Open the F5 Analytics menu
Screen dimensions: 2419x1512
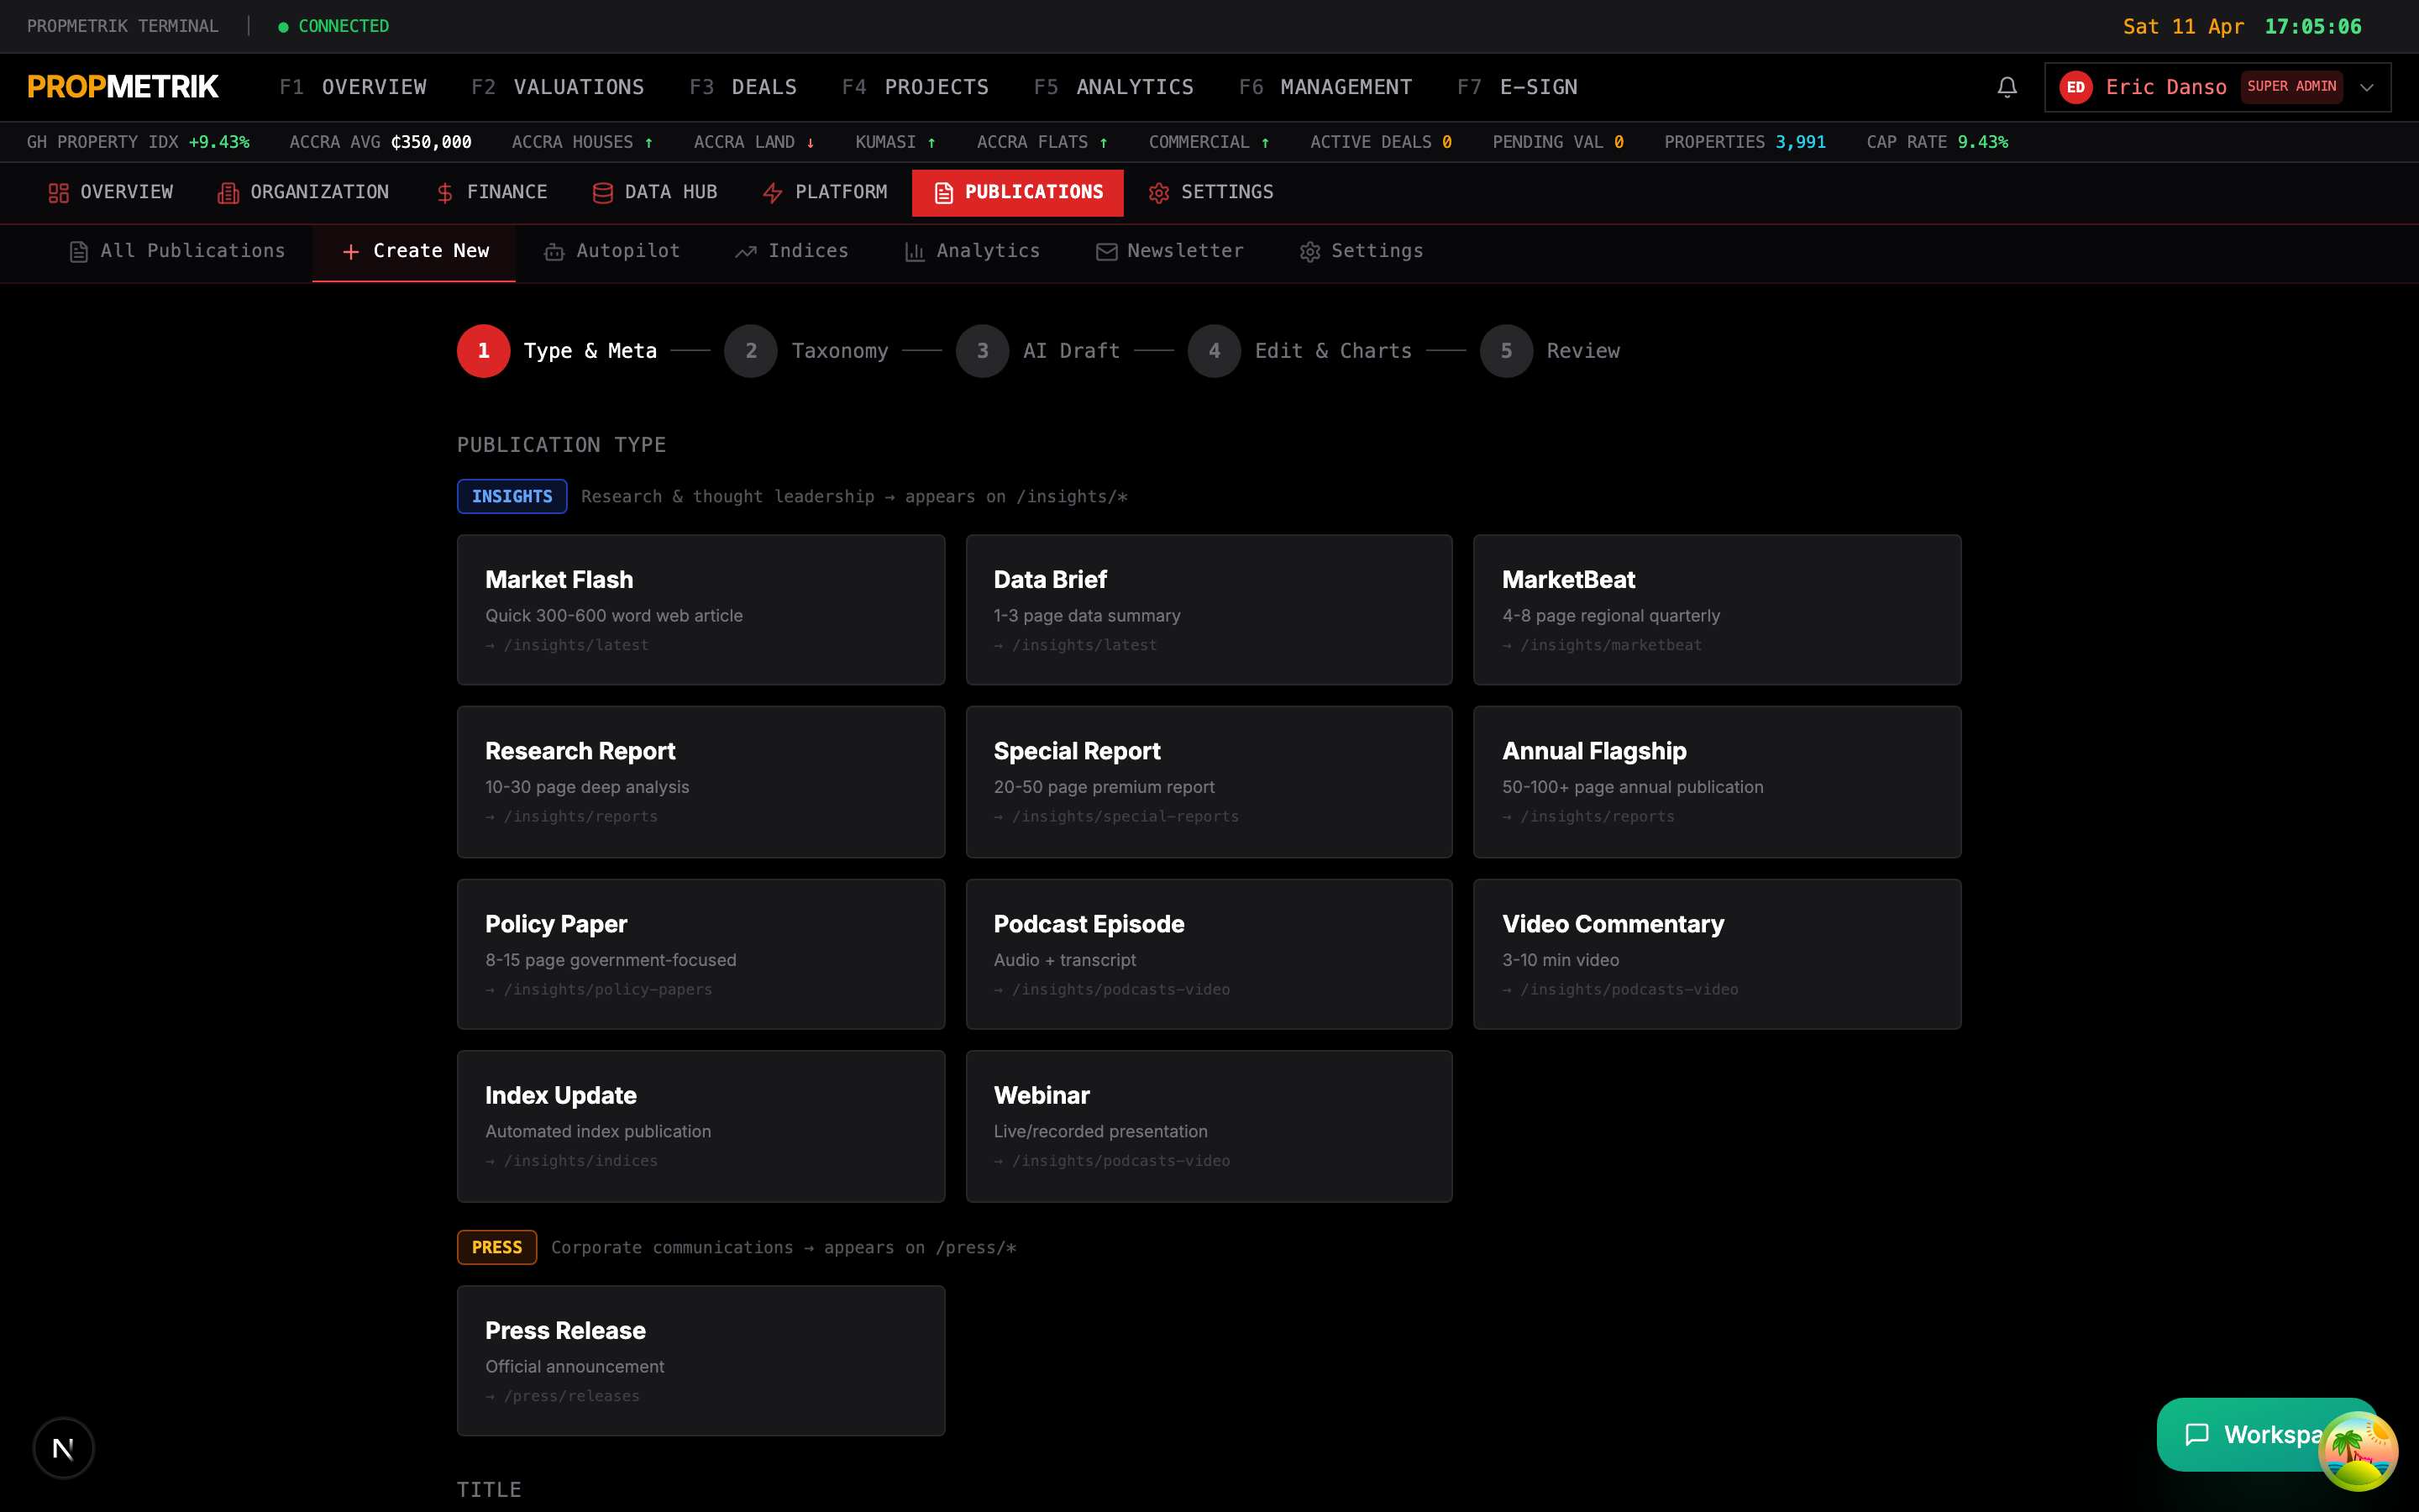pyautogui.click(x=1114, y=87)
